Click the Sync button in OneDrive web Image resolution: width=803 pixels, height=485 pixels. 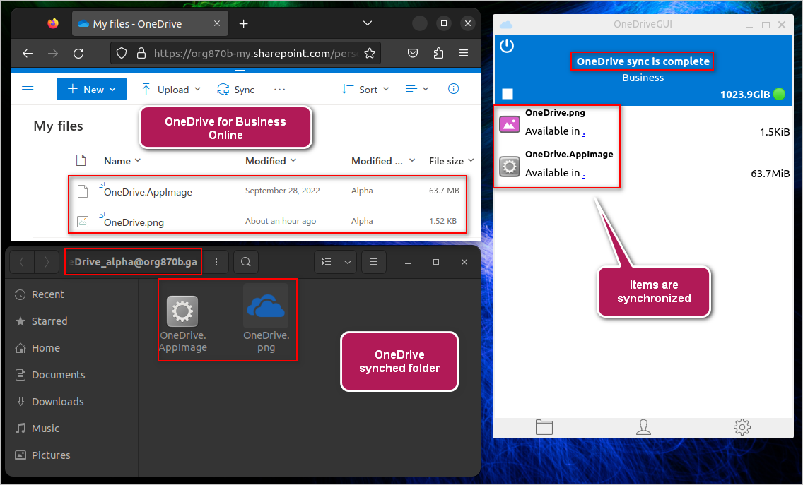(235, 90)
